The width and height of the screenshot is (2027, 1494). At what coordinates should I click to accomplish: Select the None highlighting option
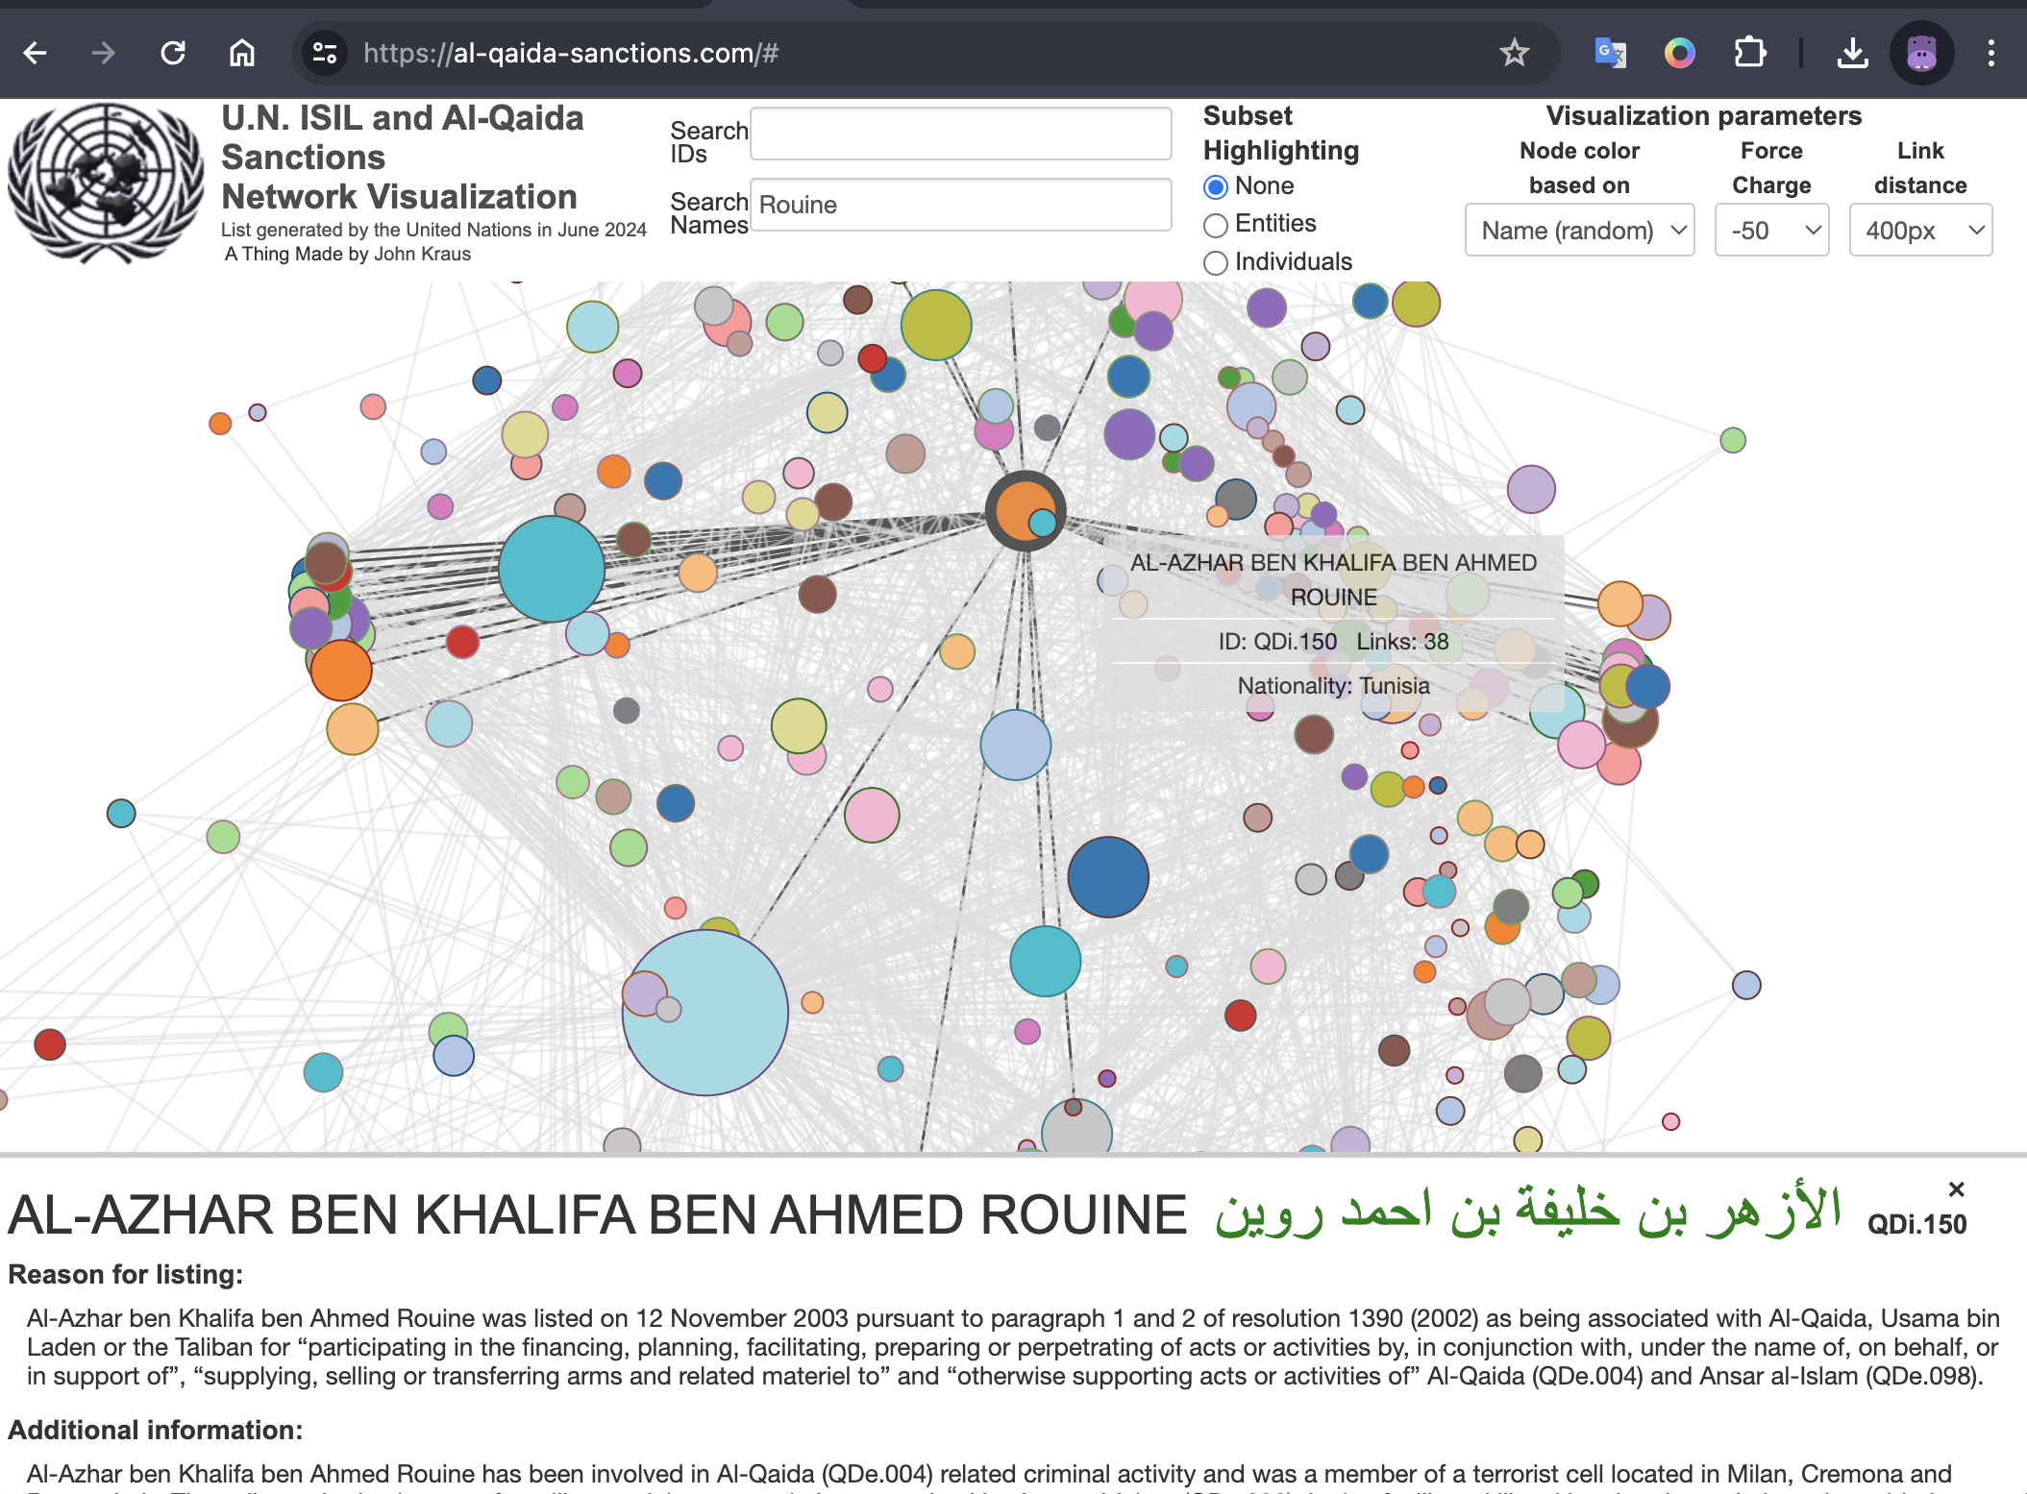[1216, 187]
